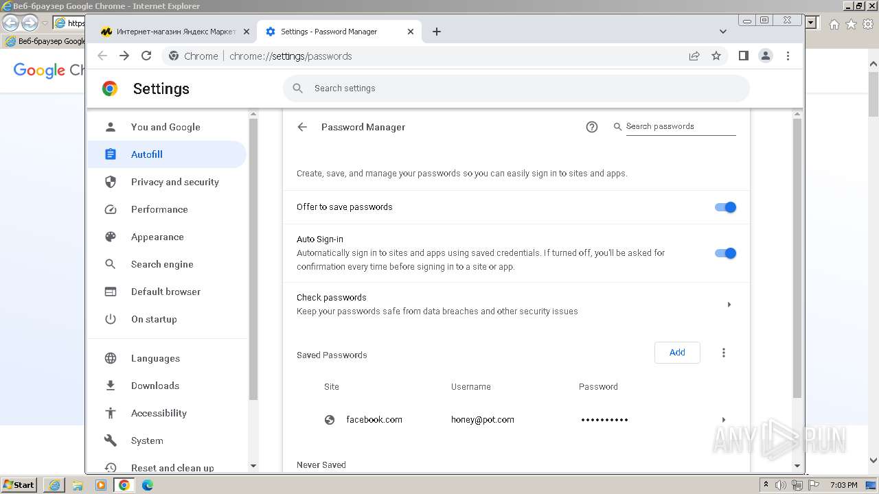The width and height of the screenshot is (879, 494).
Task: Go back using Password Manager arrow
Action: click(x=302, y=127)
